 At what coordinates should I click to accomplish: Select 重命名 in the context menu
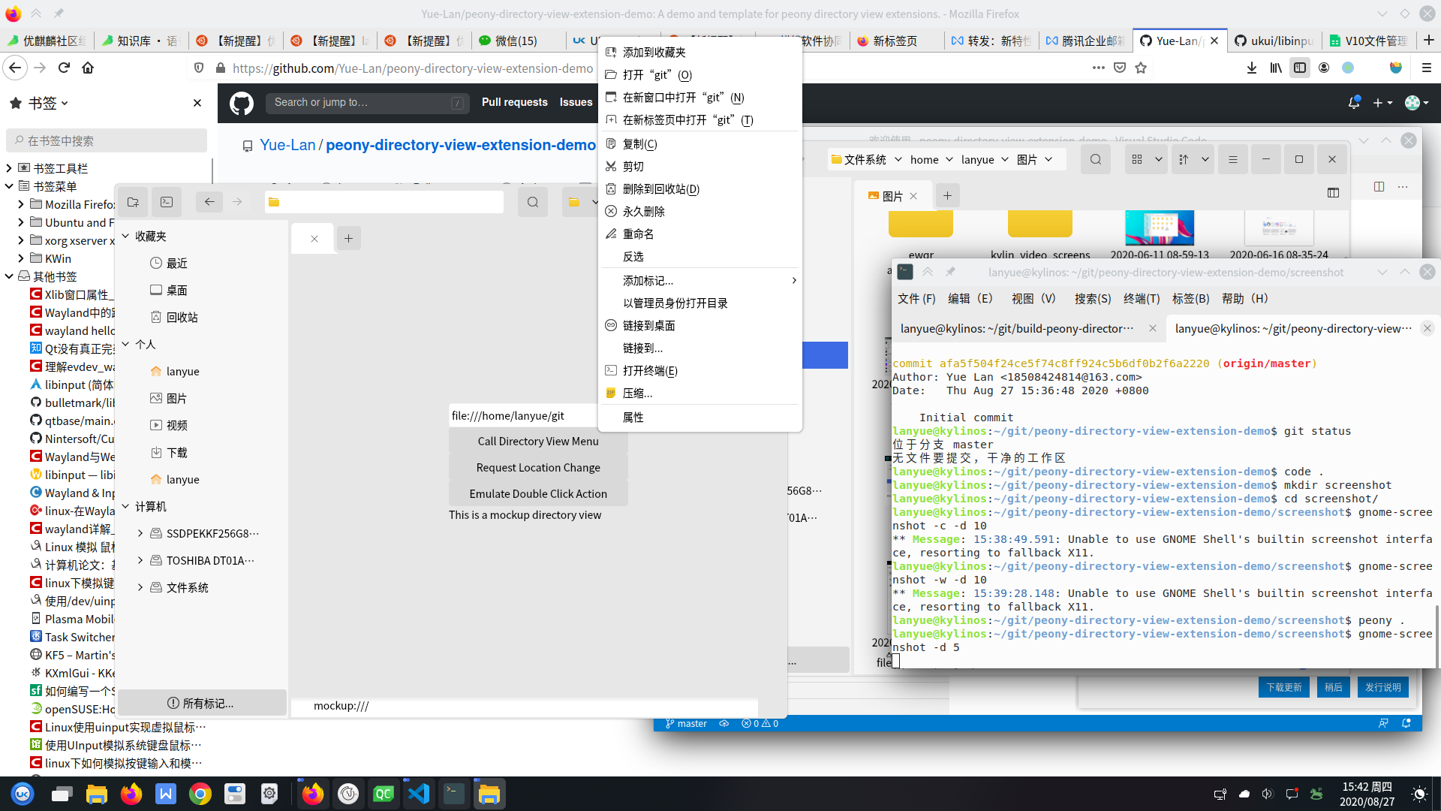tap(638, 234)
